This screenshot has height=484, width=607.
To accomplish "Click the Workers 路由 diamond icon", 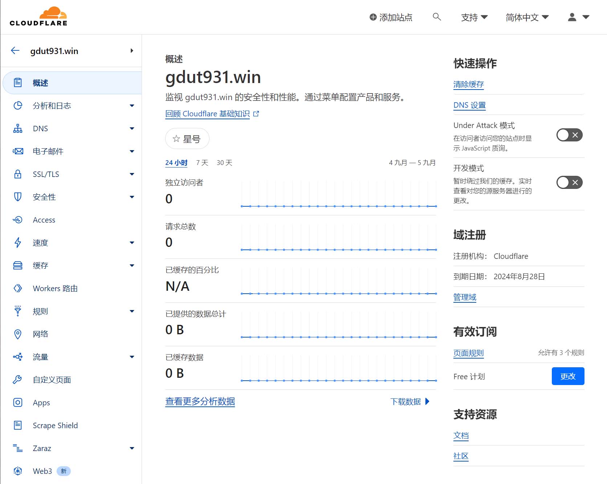I will [18, 288].
